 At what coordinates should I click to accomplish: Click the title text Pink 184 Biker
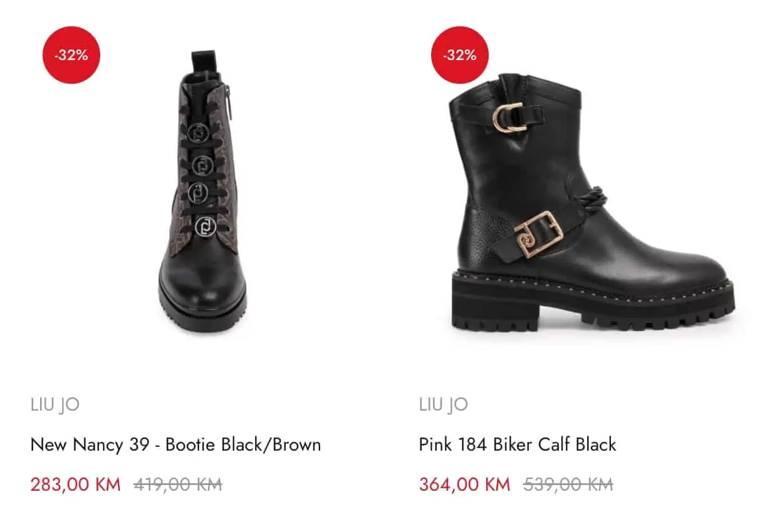coord(473,444)
